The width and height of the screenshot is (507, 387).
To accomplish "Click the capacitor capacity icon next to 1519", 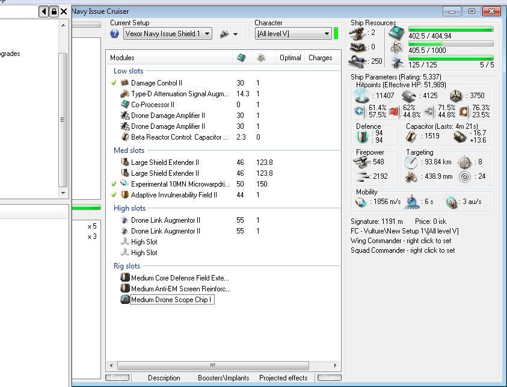I will click(411, 137).
